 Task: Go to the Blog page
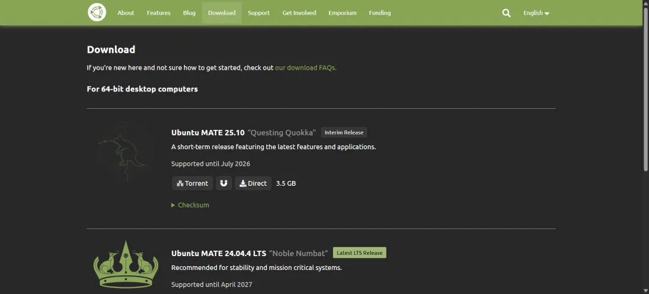(x=189, y=13)
